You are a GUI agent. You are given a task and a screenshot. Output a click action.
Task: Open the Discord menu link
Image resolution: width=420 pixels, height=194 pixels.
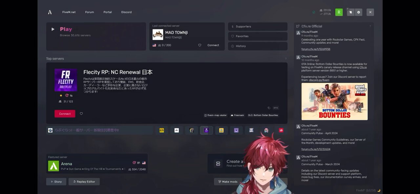[x=126, y=12]
